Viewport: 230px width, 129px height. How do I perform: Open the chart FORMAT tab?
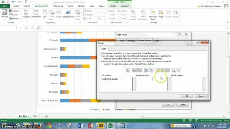pyautogui.click(x=125, y=6)
